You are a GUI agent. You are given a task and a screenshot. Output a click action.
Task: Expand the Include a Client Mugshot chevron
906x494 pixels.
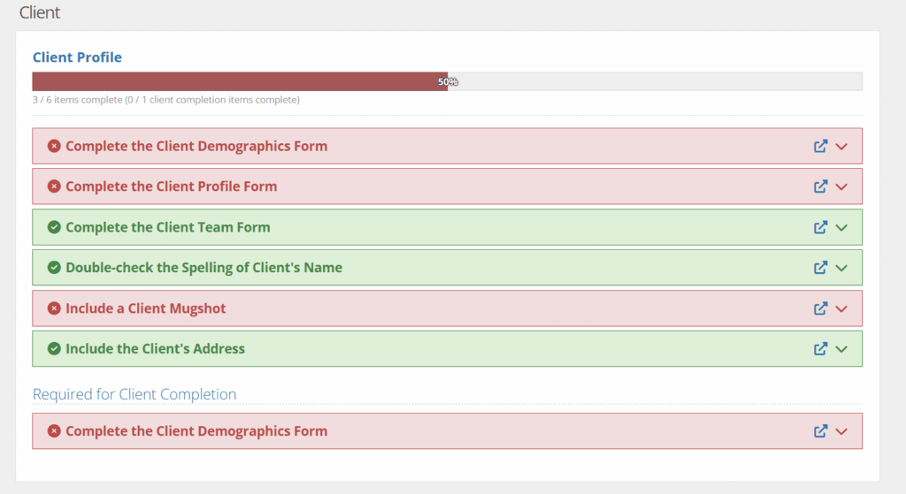pos(842,309)
